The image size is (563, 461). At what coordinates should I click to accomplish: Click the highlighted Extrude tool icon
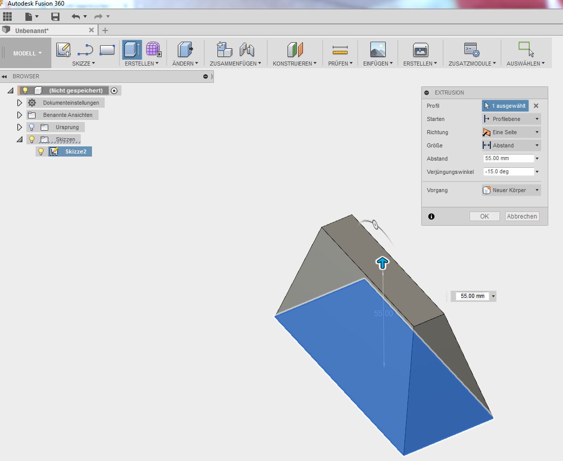(132, 50)
